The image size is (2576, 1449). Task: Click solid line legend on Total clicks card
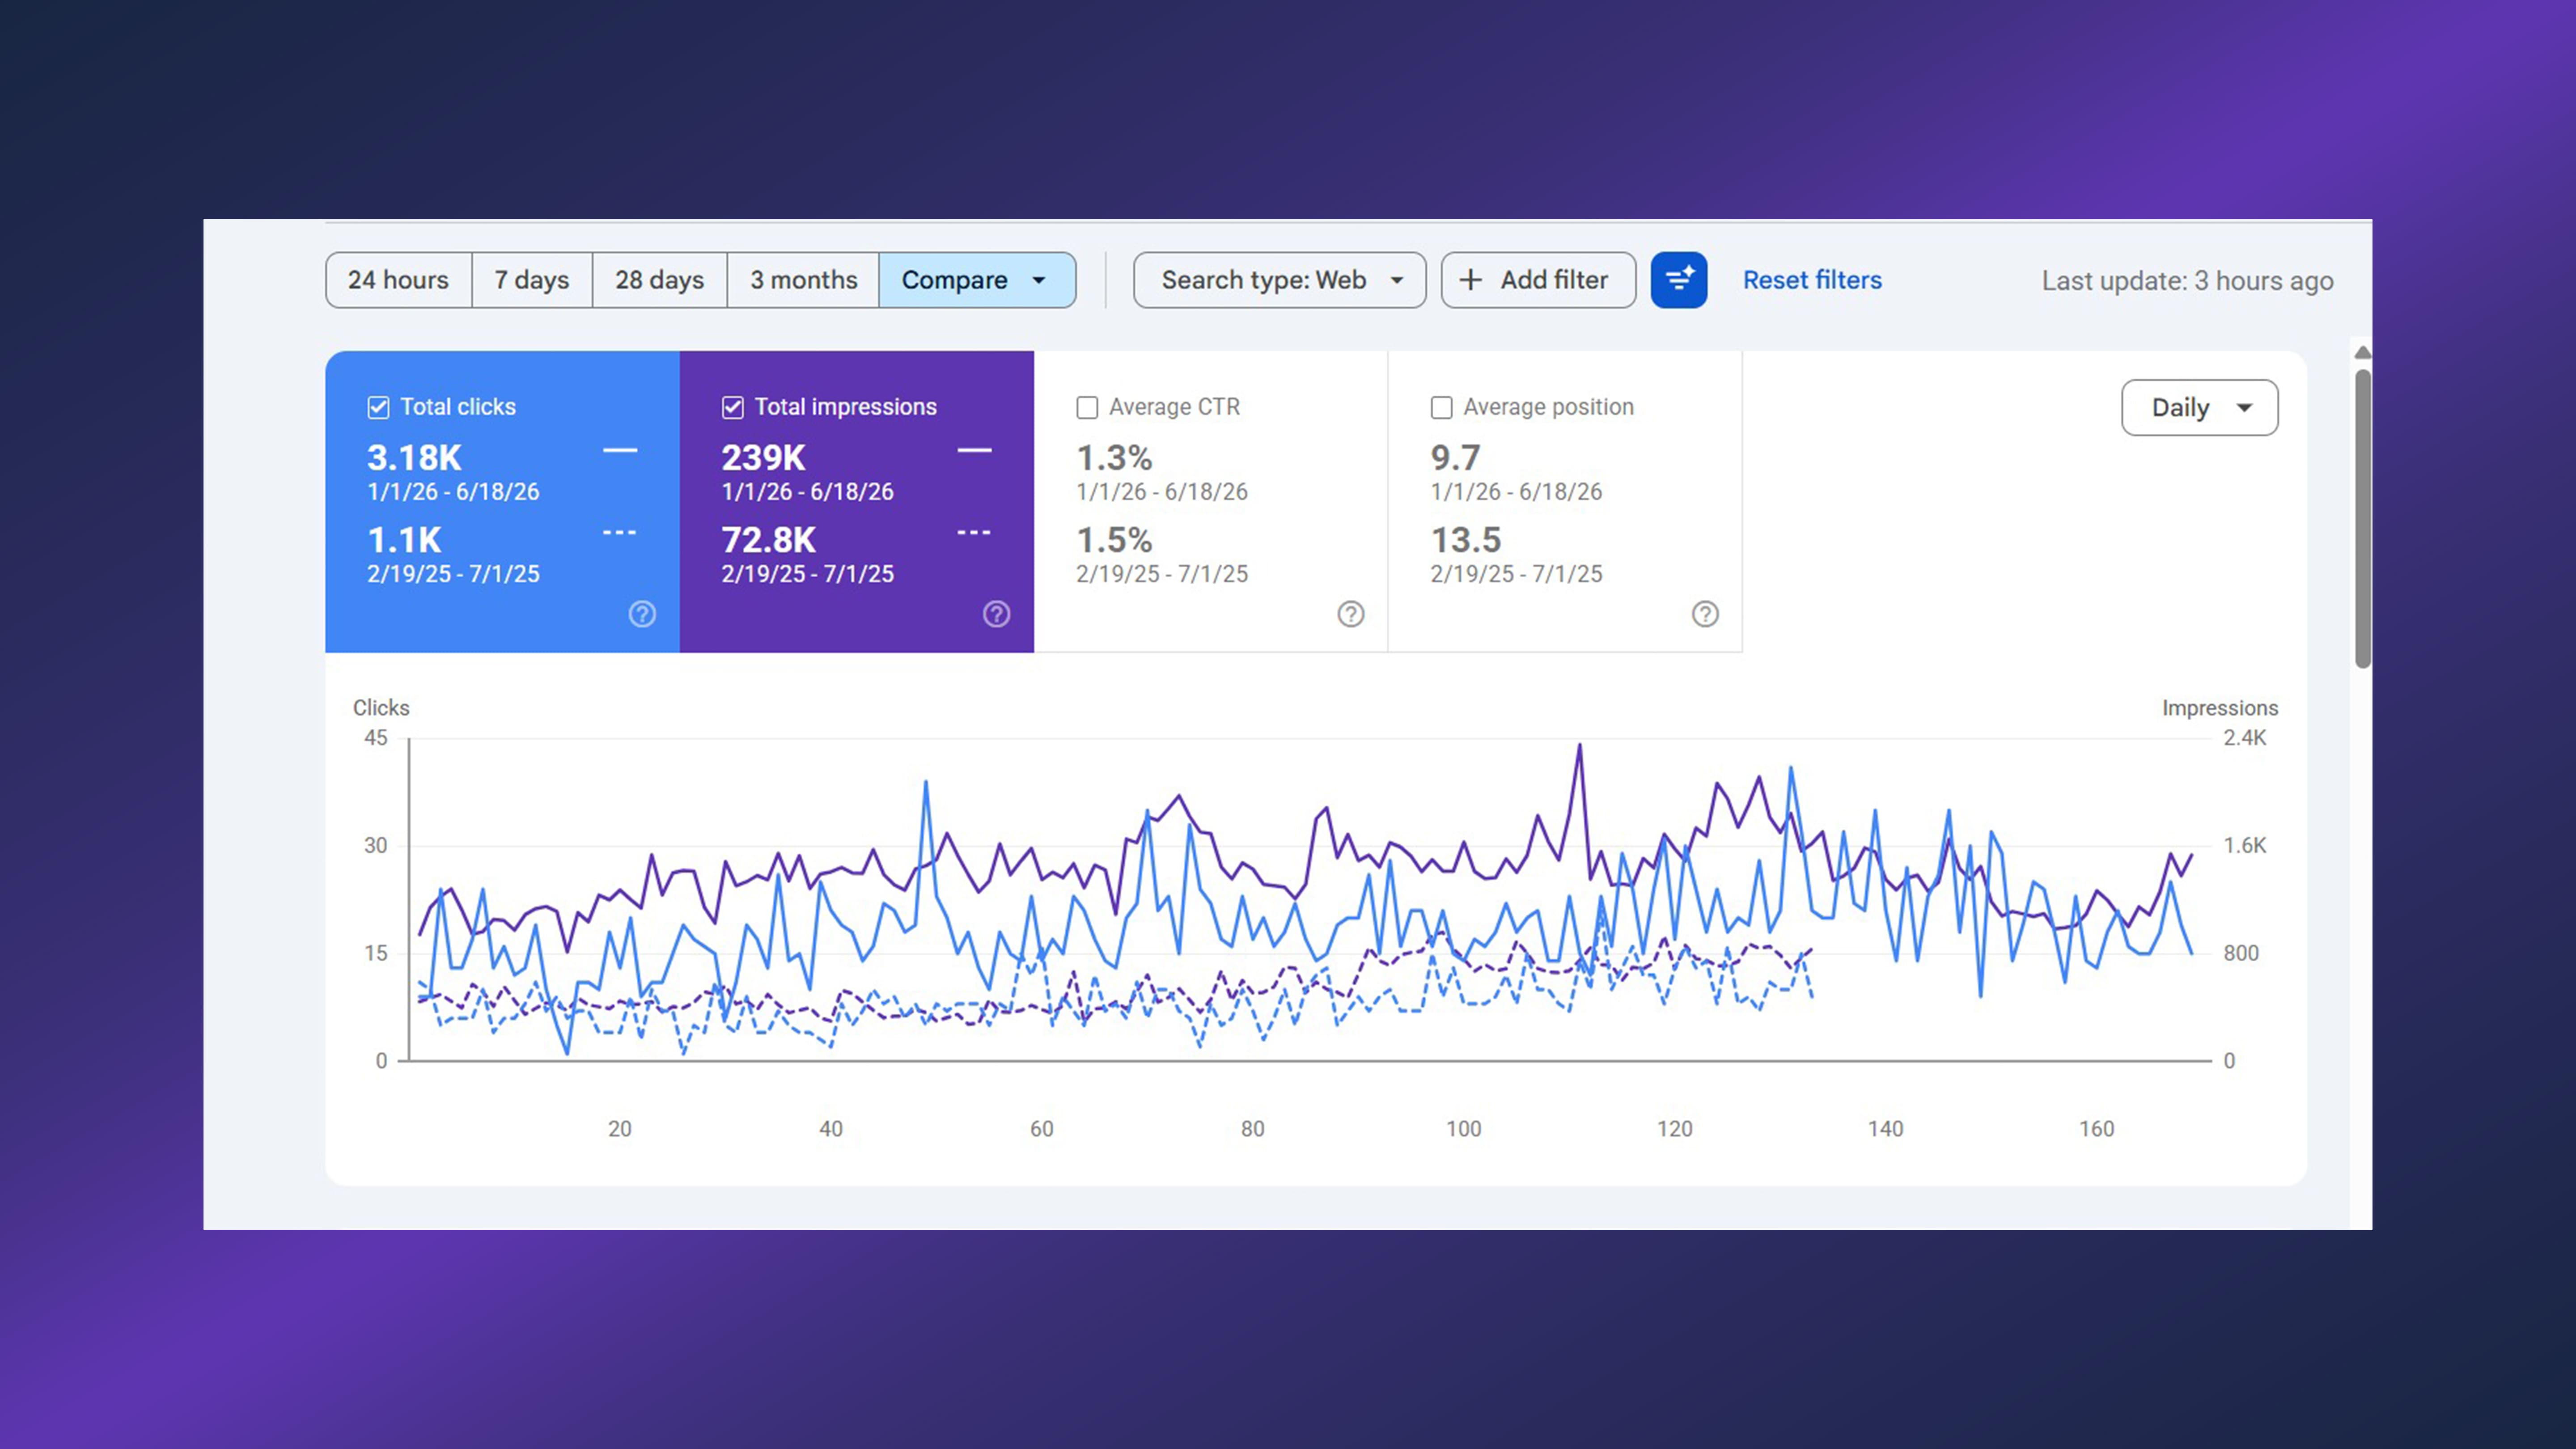[x=620, y=451]
